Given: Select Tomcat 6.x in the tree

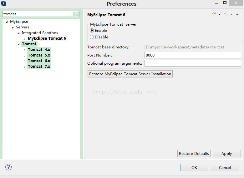Looking at the screenshot, I should point(39,61).
